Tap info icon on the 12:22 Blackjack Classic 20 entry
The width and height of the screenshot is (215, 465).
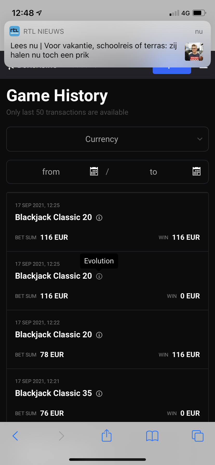coord(99,335)
